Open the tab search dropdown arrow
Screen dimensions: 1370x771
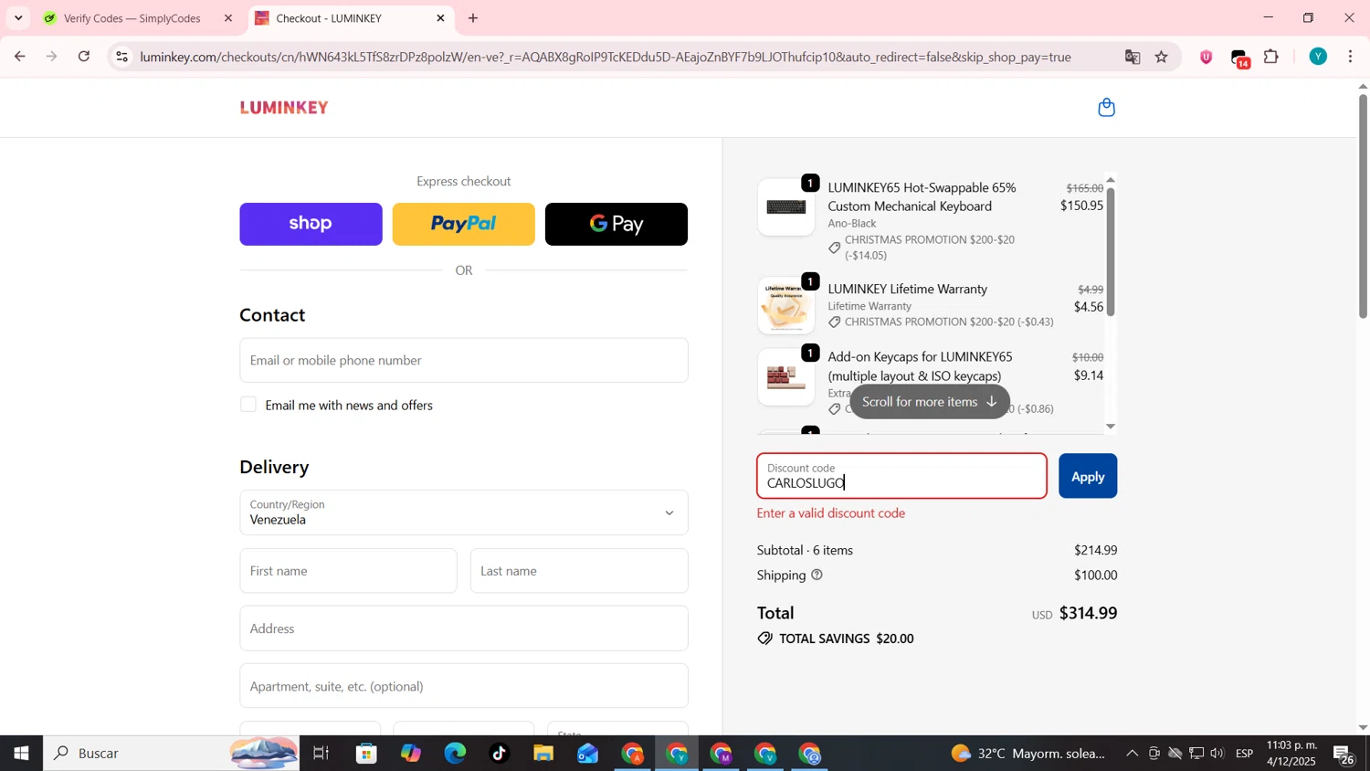[18, 18]
